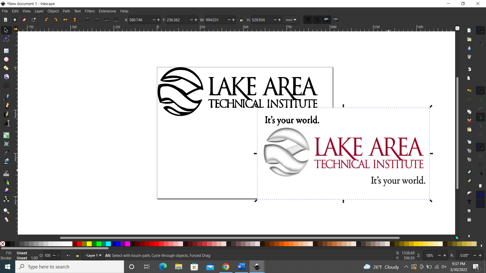The height and width of the screenshot is (273, 486).
Task: Select the Rectangle tool
Action: click(x=6, y=51)
